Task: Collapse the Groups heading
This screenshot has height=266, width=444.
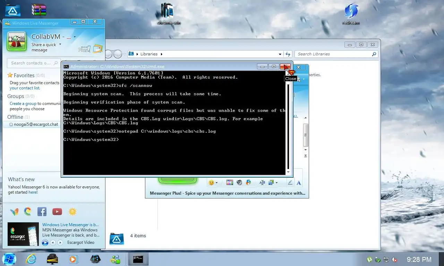Action: pyautogui.click(x=16, y=96)
